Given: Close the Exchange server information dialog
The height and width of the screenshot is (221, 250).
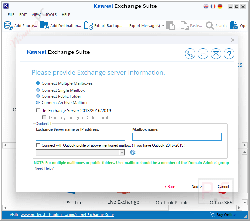Looking at the screenshot, I should tap(233, 40).
